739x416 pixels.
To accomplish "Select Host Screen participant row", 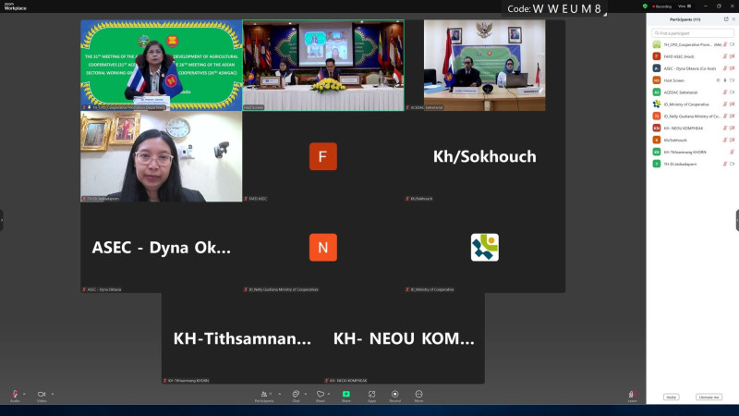I will tap(692, 80).
